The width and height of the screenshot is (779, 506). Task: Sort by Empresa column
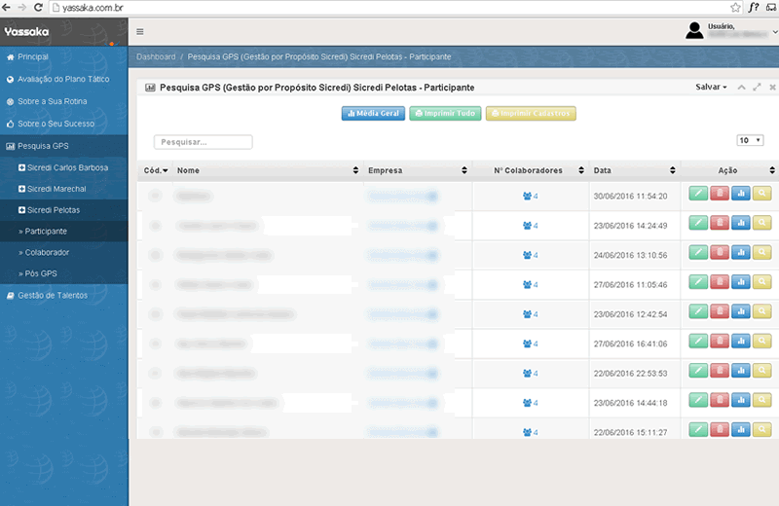coord(418,170)
